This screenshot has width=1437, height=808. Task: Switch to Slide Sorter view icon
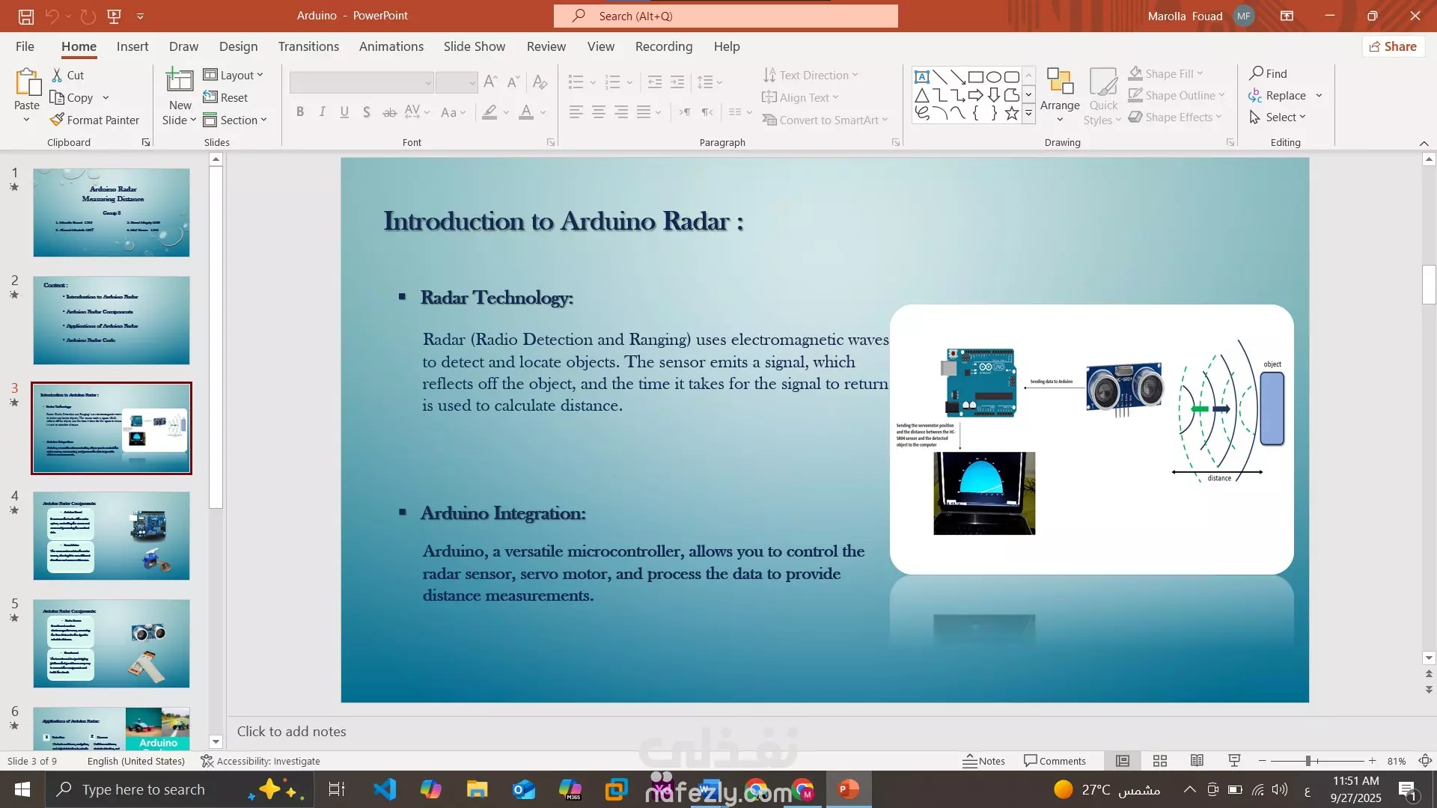pos(1160,761)
